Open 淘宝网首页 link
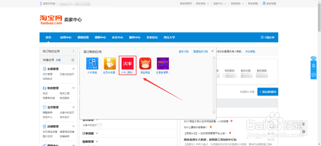Image resolution: width=321 pixels, height=146 pixels. click(x=186, y=4)
